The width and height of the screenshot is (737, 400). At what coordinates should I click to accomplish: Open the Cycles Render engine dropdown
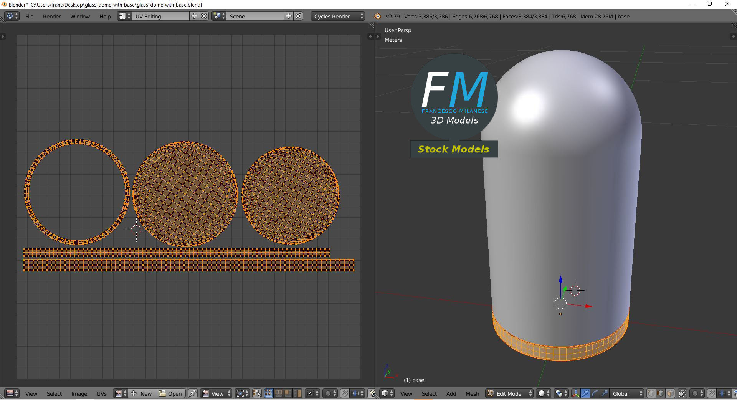tap(338, 16)
